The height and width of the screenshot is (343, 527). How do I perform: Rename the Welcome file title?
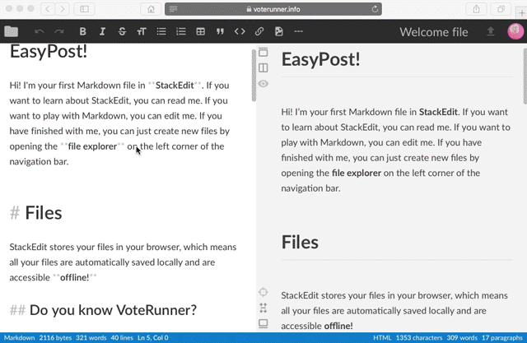tap(434, 32)
